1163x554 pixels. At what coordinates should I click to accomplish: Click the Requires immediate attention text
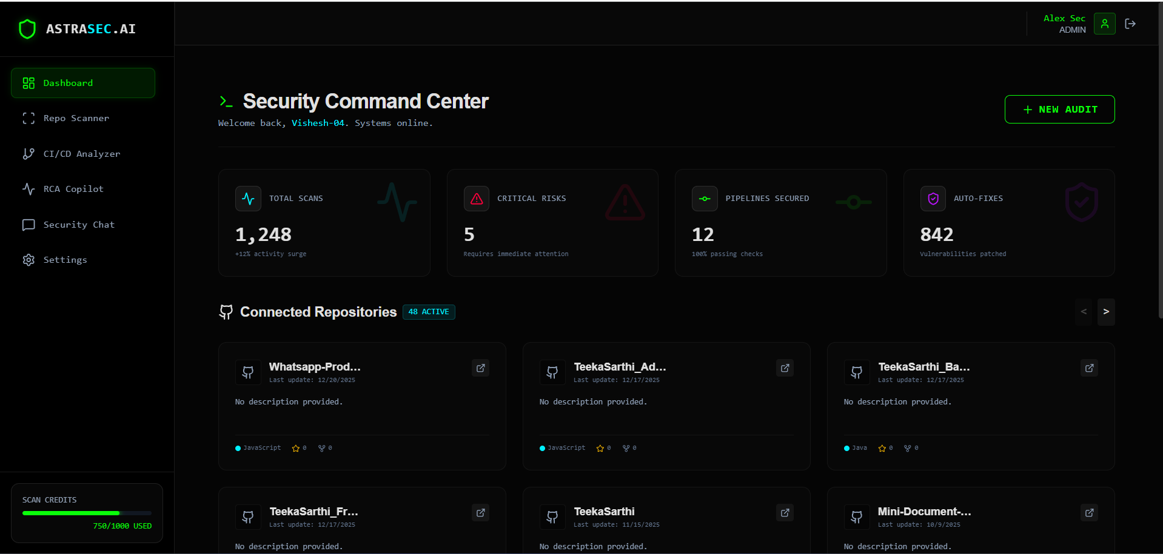pos(516,254)
